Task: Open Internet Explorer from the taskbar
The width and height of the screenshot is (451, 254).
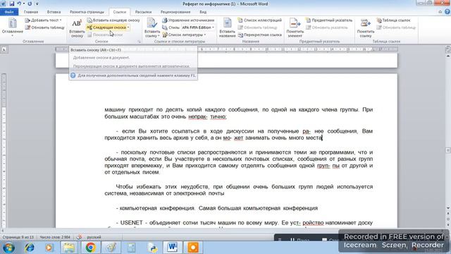Action: click(x=30, y=248)
